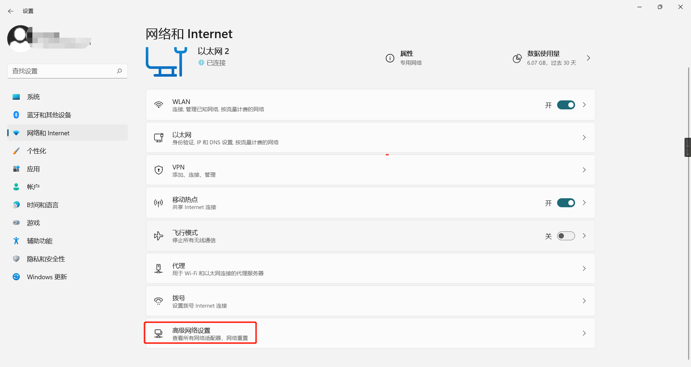Image resolution: width=691 pixels, height=367 pixels.
Task: Turn off the WLAN toggle
Action: click(x=566, y=105)
